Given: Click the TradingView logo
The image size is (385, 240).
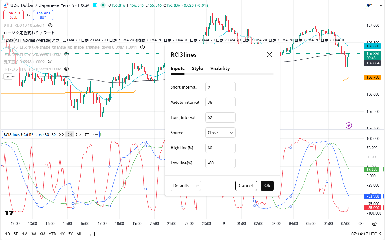Looking at the screenshot, I should [9, 213].
